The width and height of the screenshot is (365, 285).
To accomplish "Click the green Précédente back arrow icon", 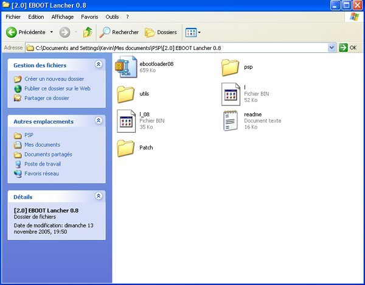I will tap(11, 32).
